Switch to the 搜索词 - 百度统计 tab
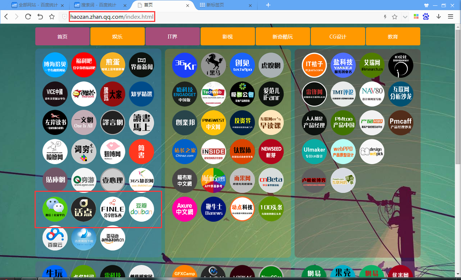 98,5
